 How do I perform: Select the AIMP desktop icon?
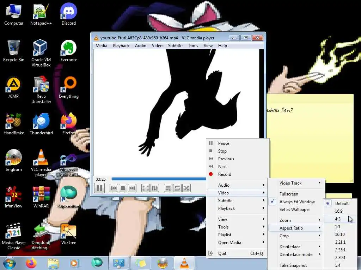pos(14,88)
